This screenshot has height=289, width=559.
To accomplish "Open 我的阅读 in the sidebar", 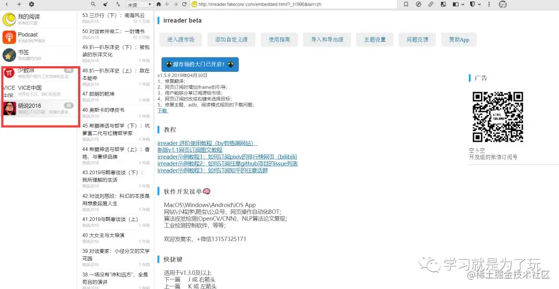I will click(38, 19).
